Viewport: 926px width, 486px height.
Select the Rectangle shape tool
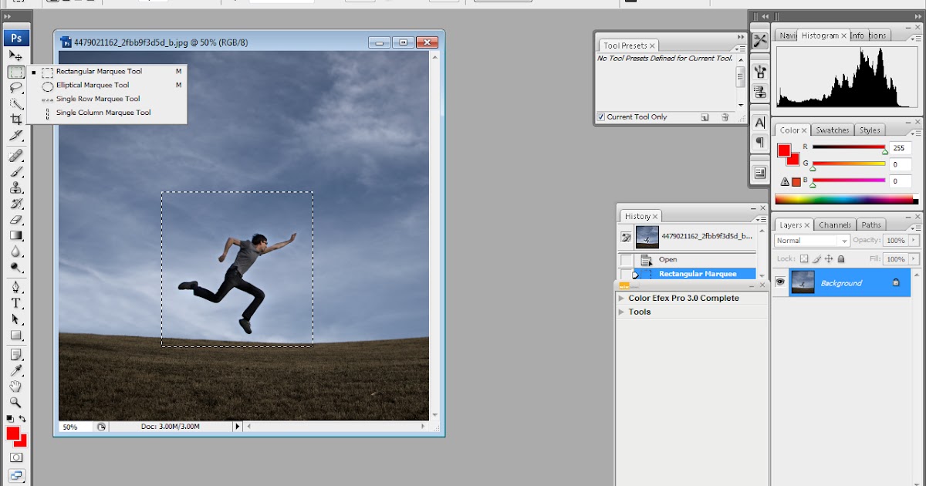tap(16, 336)
